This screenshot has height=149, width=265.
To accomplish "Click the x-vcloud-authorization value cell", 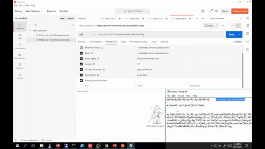I will (161, 80).
